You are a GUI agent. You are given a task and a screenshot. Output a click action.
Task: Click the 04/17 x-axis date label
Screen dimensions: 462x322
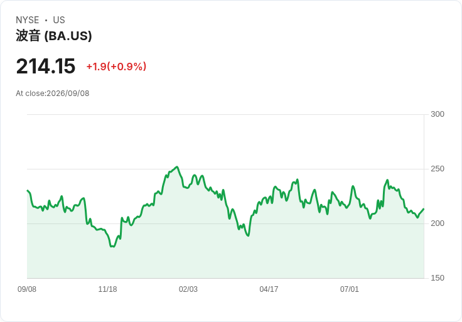point(269,289)
